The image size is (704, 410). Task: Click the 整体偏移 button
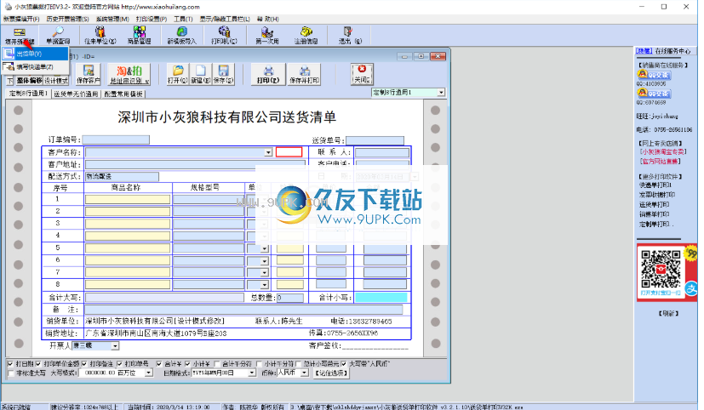pos(29,81)
